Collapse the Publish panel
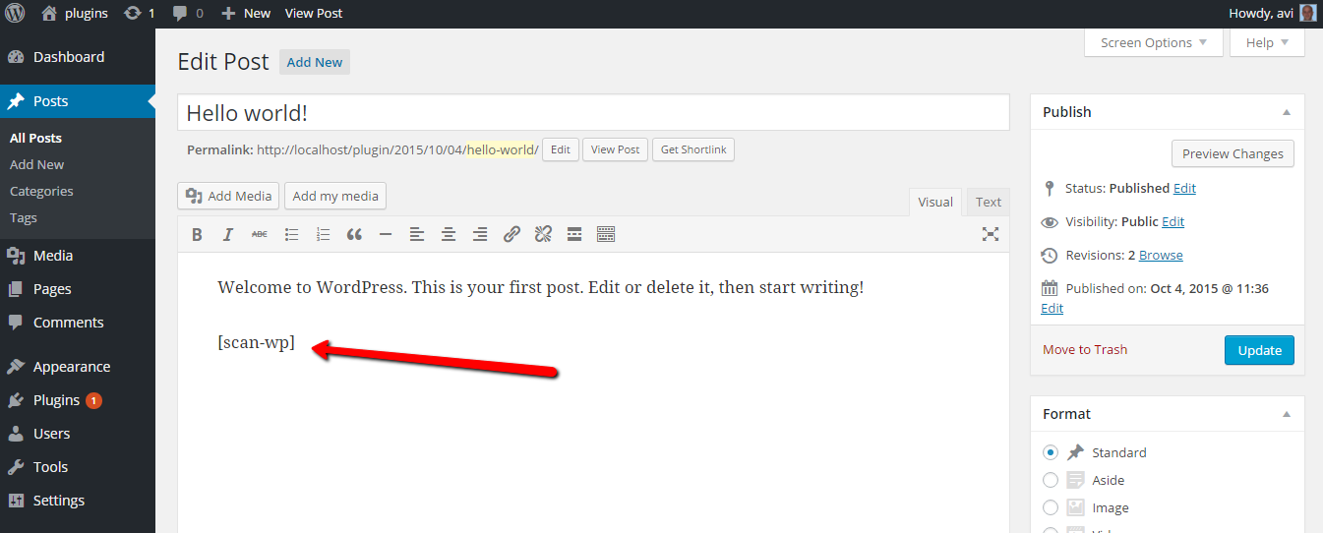 pyautogui.click(x=1286, y=112)
